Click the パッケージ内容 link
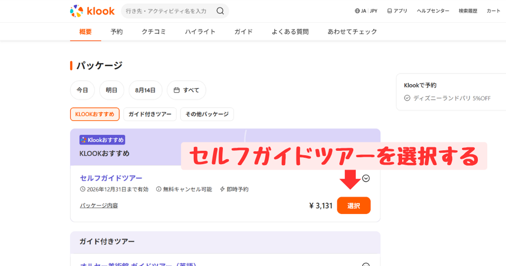Viewport: 506px width, 266px height. pos(99,206)
